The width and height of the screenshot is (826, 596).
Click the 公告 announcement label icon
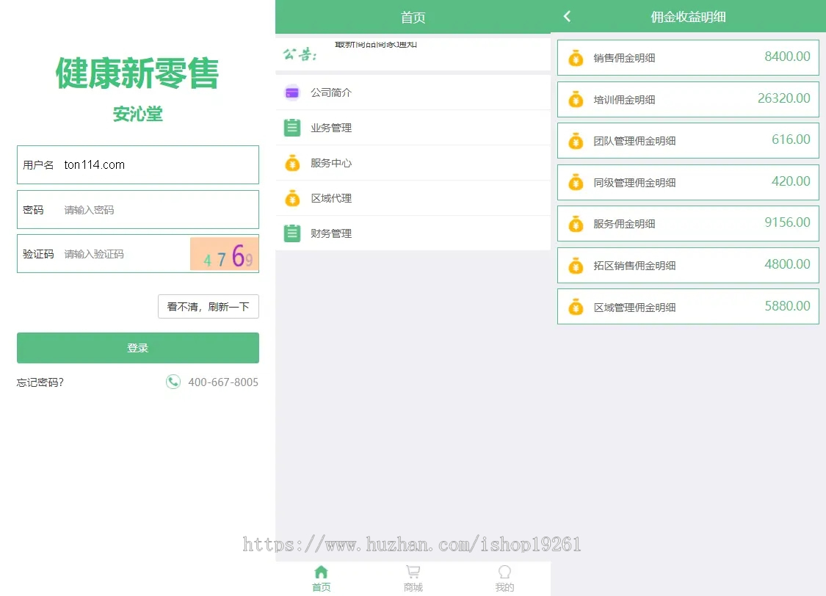pyautogui.click(x=300, y=54)
